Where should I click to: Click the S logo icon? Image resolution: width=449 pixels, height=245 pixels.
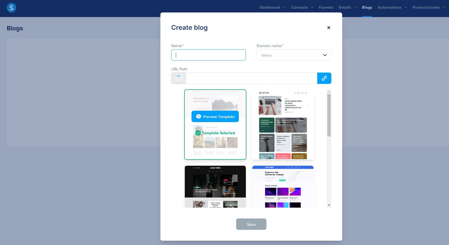point(11,8)
